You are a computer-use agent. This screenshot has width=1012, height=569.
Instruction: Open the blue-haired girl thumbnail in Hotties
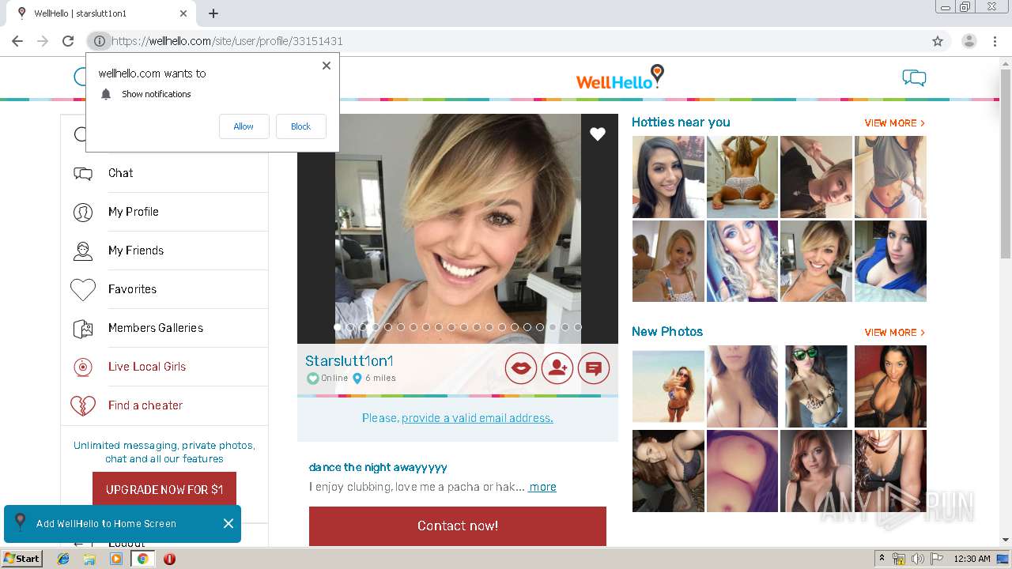(742, 261)
